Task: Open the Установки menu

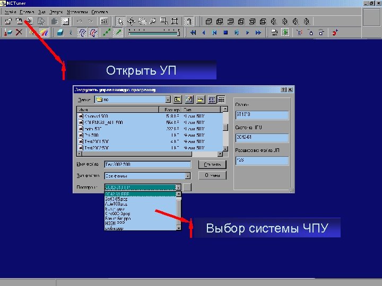Action: pos(77,12)
